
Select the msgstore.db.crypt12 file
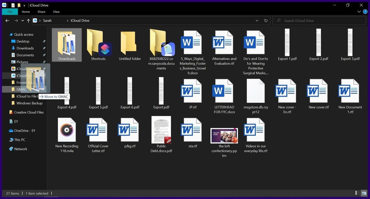256,96
